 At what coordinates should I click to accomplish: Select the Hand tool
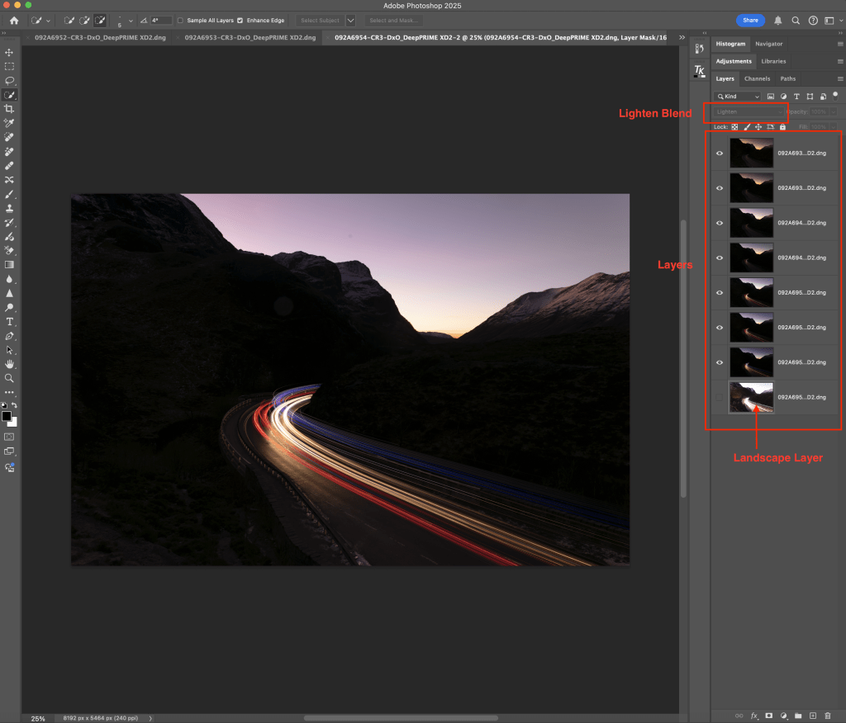point(10,363)
